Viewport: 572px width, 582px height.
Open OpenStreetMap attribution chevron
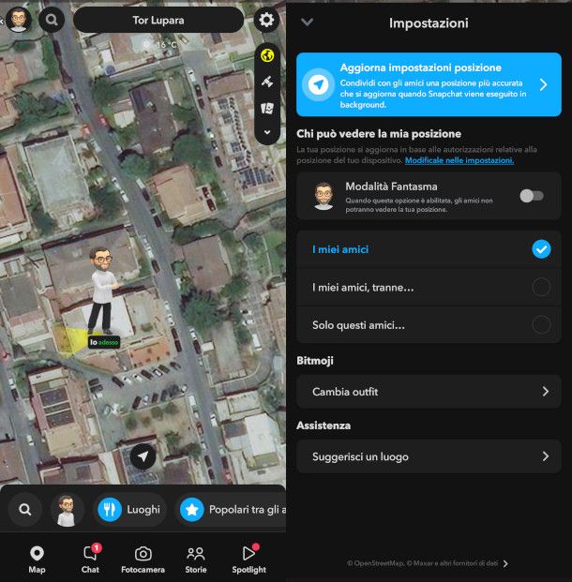(505, 563)
